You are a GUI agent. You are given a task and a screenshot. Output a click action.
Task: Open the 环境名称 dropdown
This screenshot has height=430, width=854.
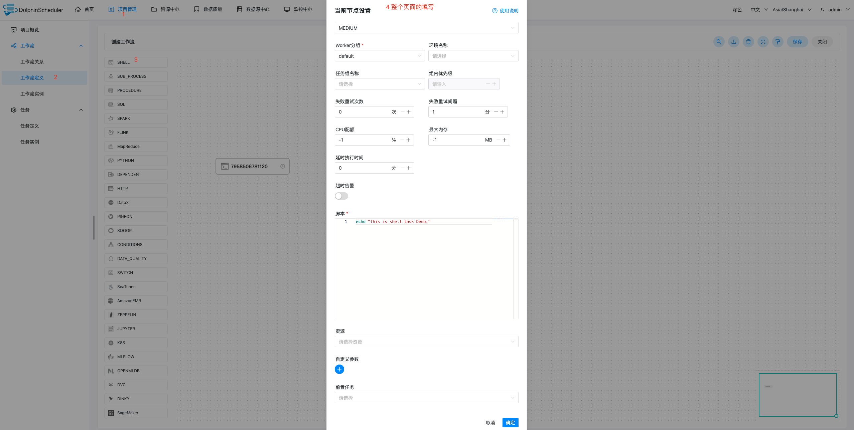[x=473, y=56]
